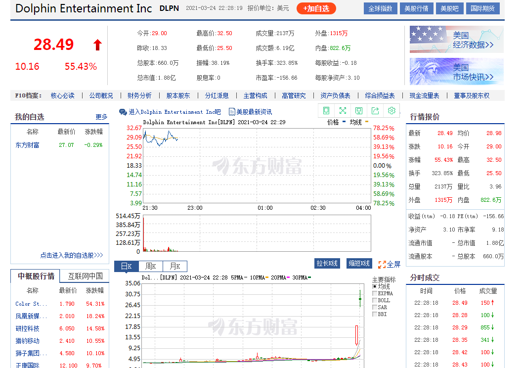Click 进入Dolphin Entertainment Inc吧 link text

click(x=175, y=112)
